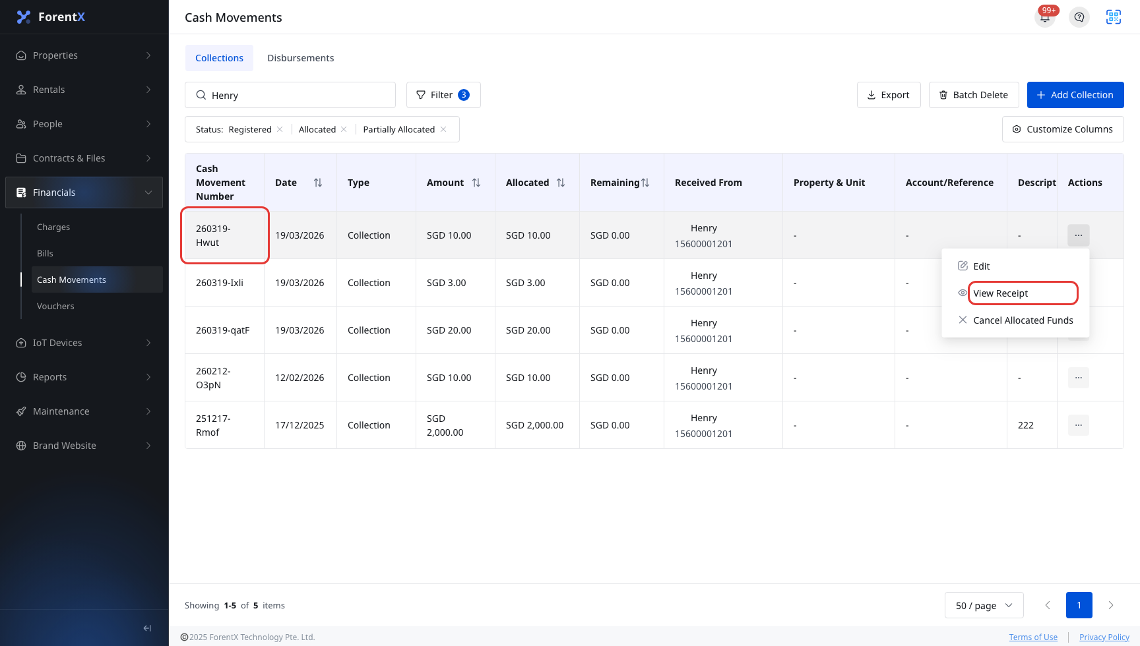Open actions menu for row 260319-Hwut
Viewport: 1140px width, 646px height.
tap(1079, 235)
